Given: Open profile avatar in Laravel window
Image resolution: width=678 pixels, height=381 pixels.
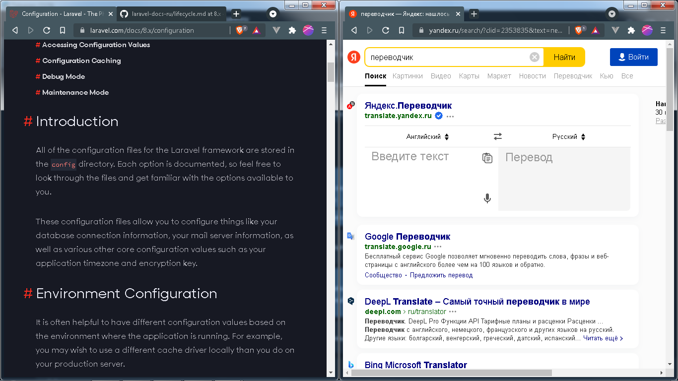Looking at the screenshot, I should pyautogui.click(x=308, y=30).
